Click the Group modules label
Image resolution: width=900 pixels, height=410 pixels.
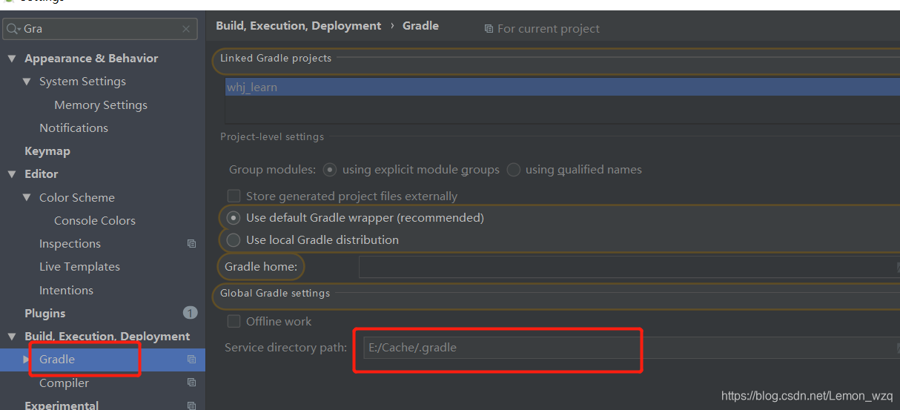click(x=273, y=170)
